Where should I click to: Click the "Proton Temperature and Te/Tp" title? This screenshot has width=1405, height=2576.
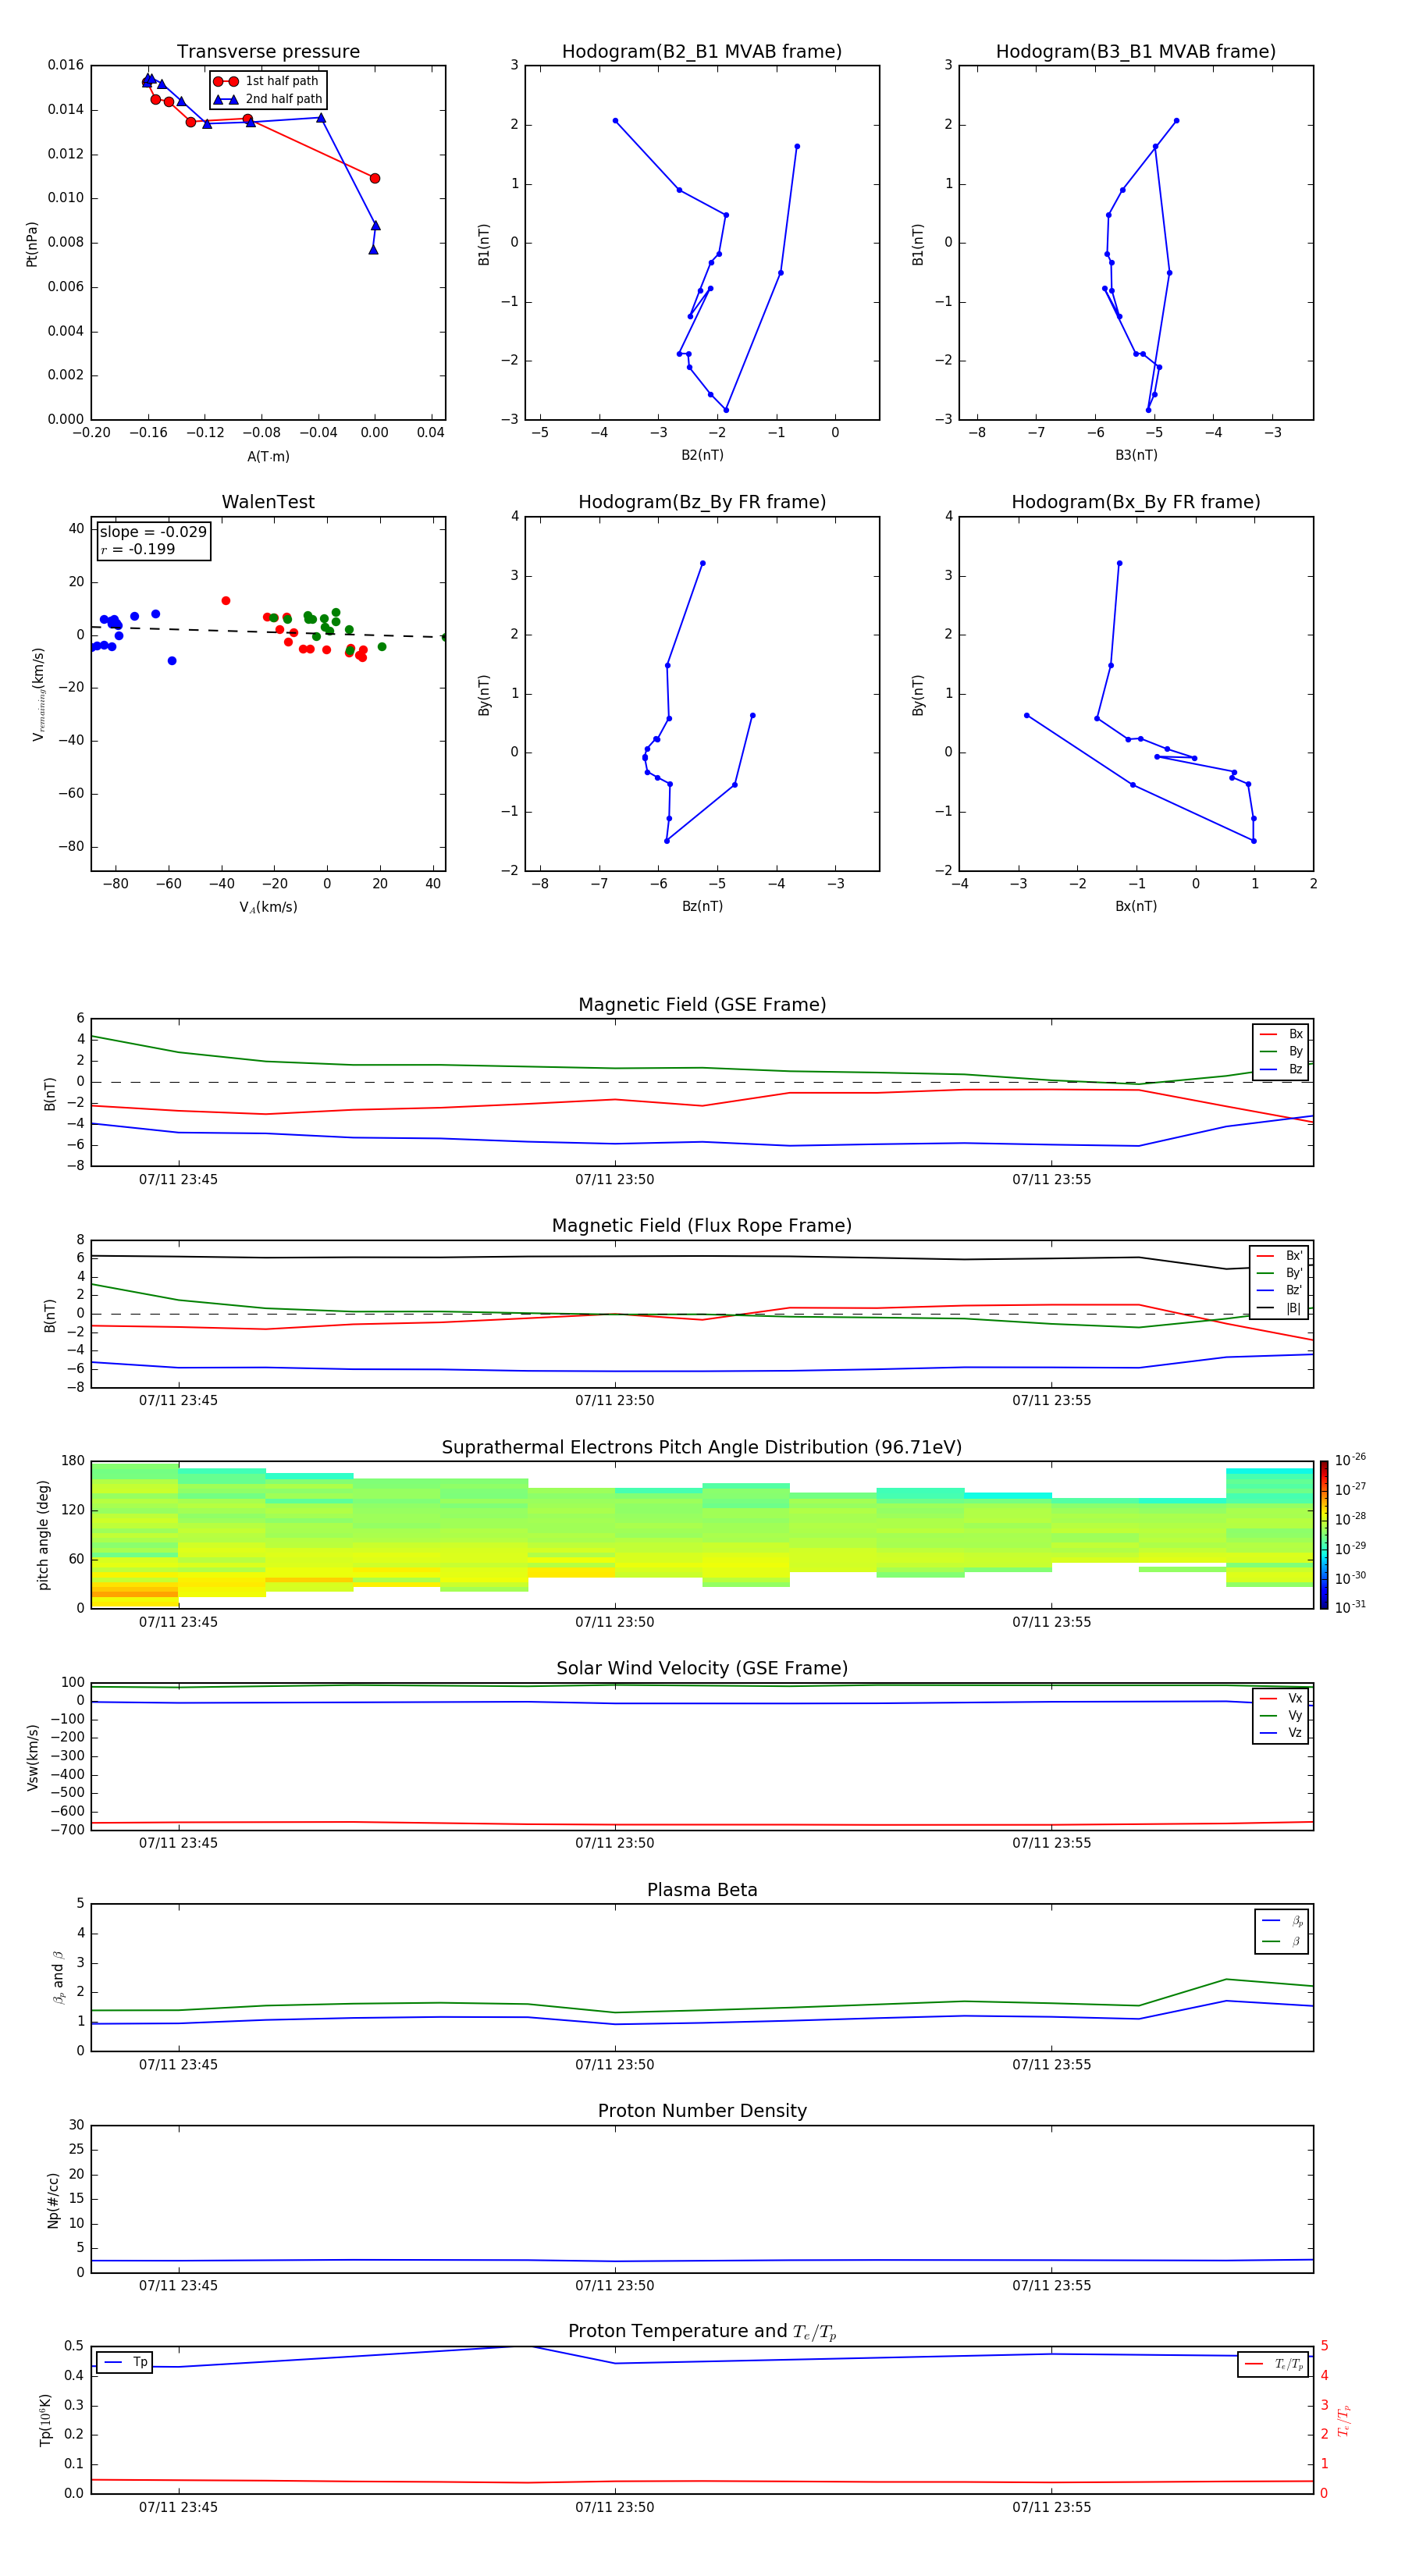[x=702, y=2332]
